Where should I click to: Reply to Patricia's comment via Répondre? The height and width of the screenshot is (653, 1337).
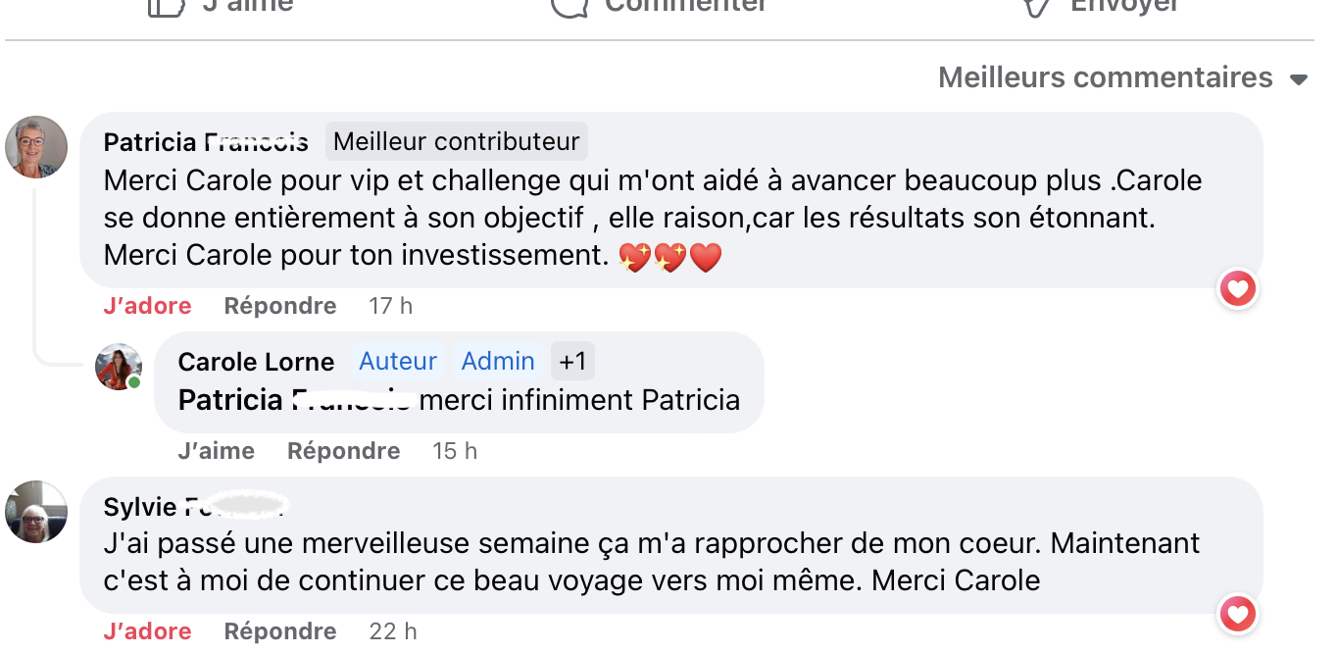point(280,306)
